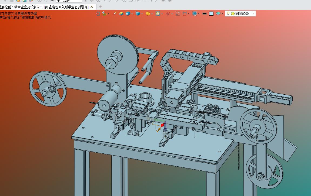
Task: Open dropdown arrow beside blue cubes icon
Action: (142, 14)
